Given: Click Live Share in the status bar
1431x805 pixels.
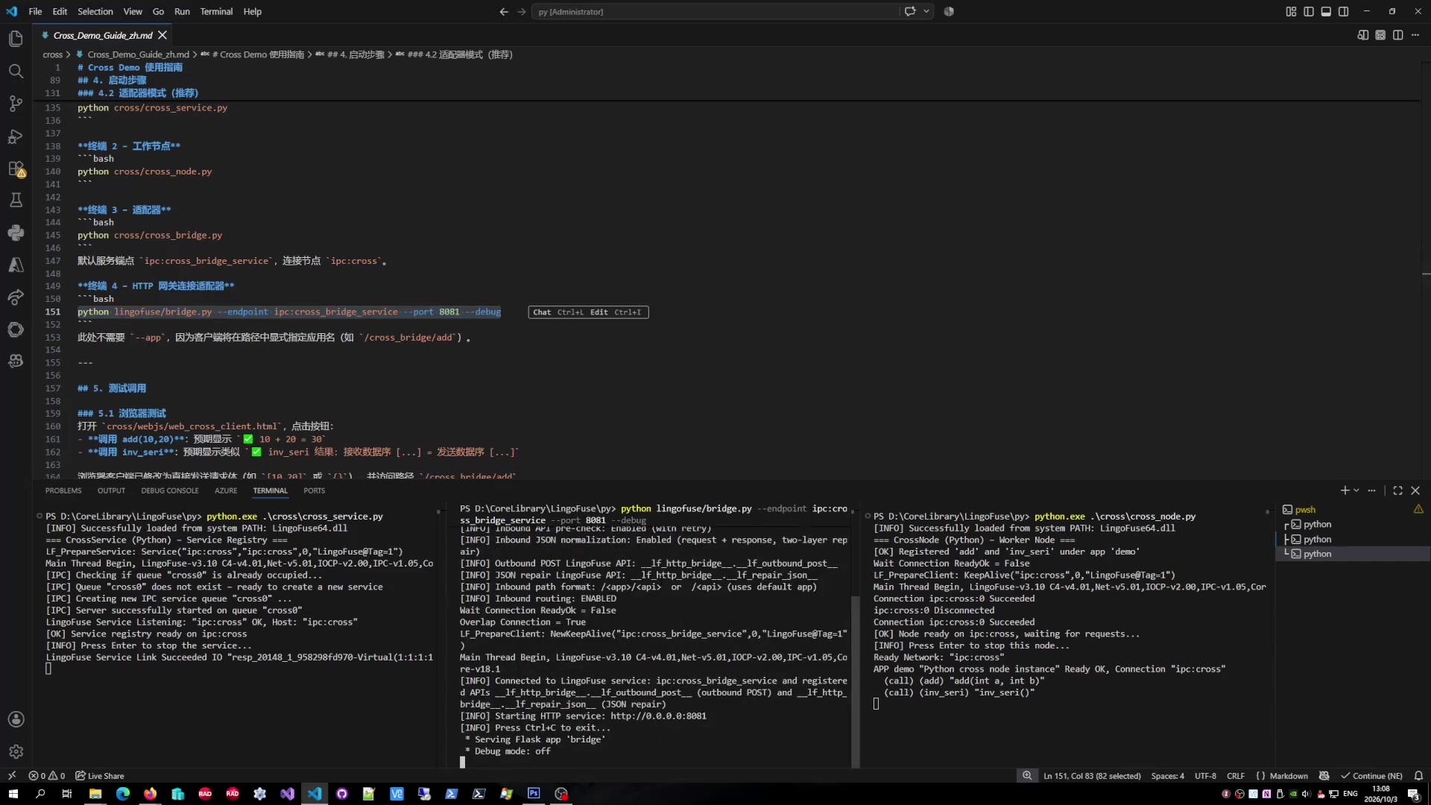Looking at the screenshot, I should pyautogui.click(x=100, y=776).
